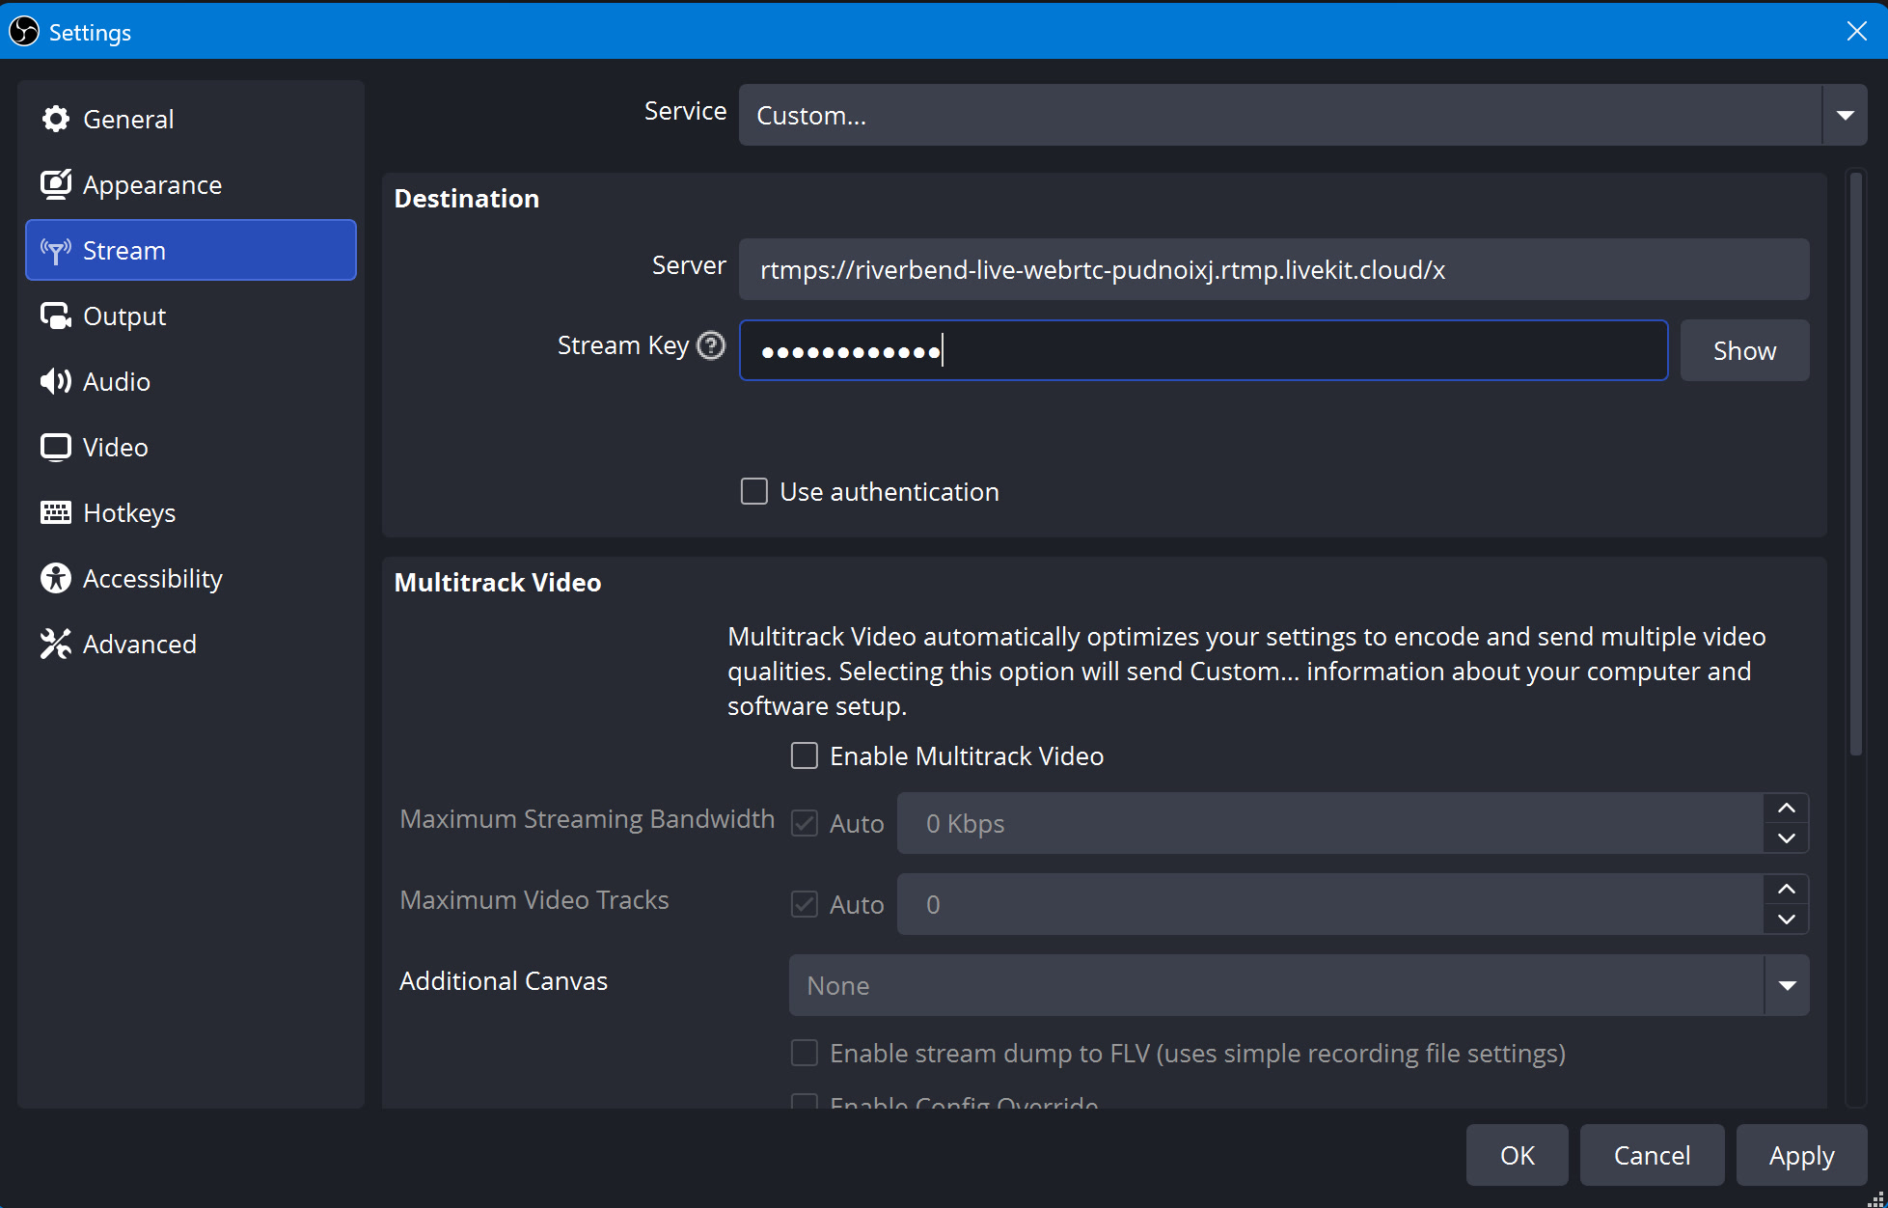1888x1208 pixels.
Task: Switch to Appearance settings
Action: coord(191,184)
